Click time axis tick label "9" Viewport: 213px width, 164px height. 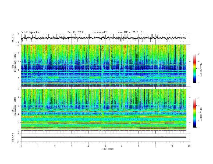pyautogui.click(x=172, y=146)
